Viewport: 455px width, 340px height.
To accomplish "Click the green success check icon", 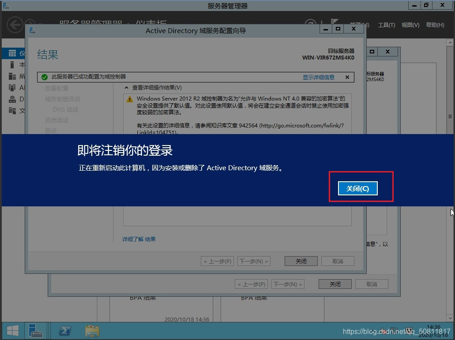I will tap(45, 77).
